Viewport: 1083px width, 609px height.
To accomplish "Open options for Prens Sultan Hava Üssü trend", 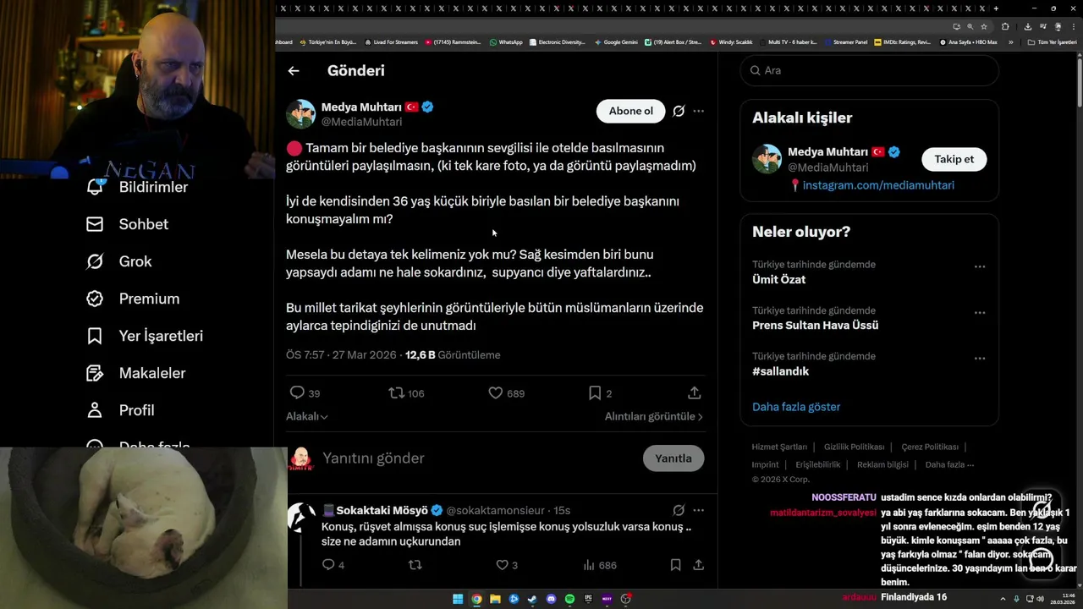I will (x=980, y=312).
